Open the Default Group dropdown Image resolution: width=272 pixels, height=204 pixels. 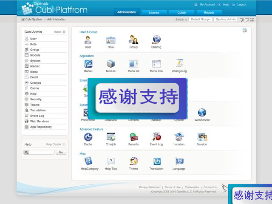[x=200, y=20]
